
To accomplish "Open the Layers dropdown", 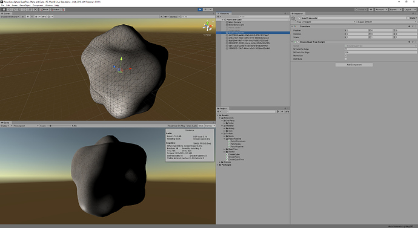I will pyautogui.click(x=396, y=10).
